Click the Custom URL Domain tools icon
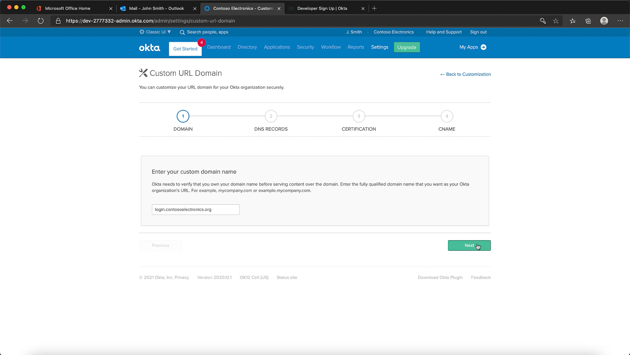 (143, 73)
